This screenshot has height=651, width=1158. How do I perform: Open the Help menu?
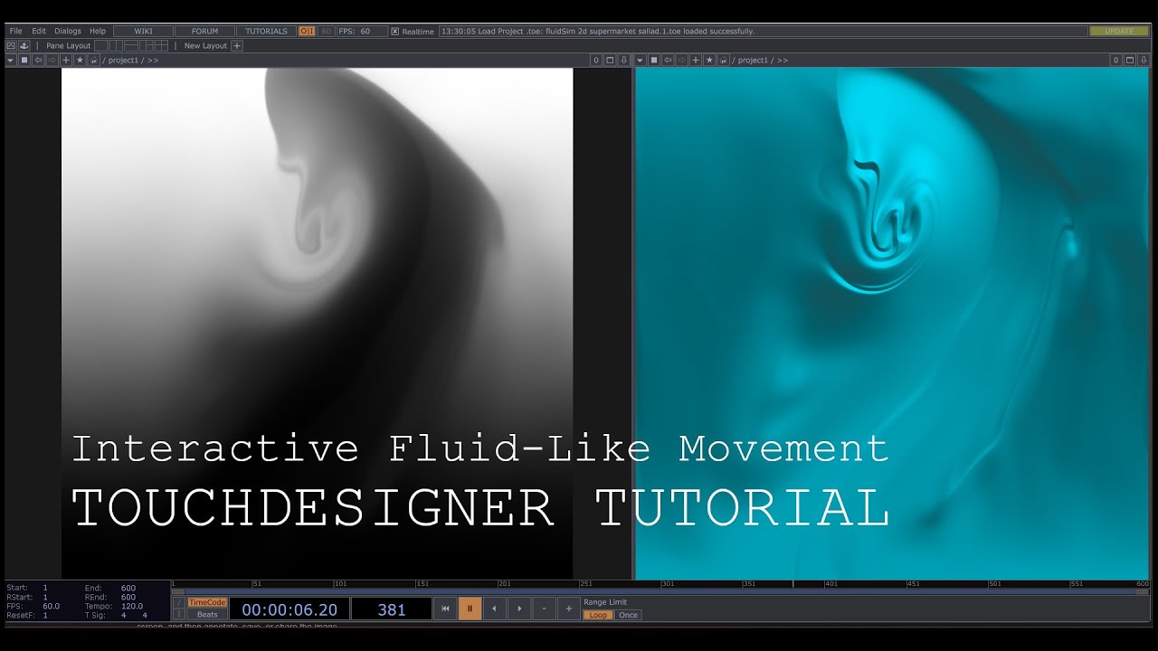pos(97,31)
